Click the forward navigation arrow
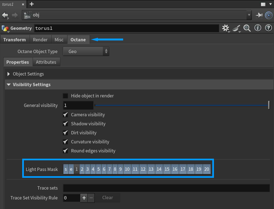Image resolution: width=274 pixels, height=209 pixels. click(x=15, y=15)
